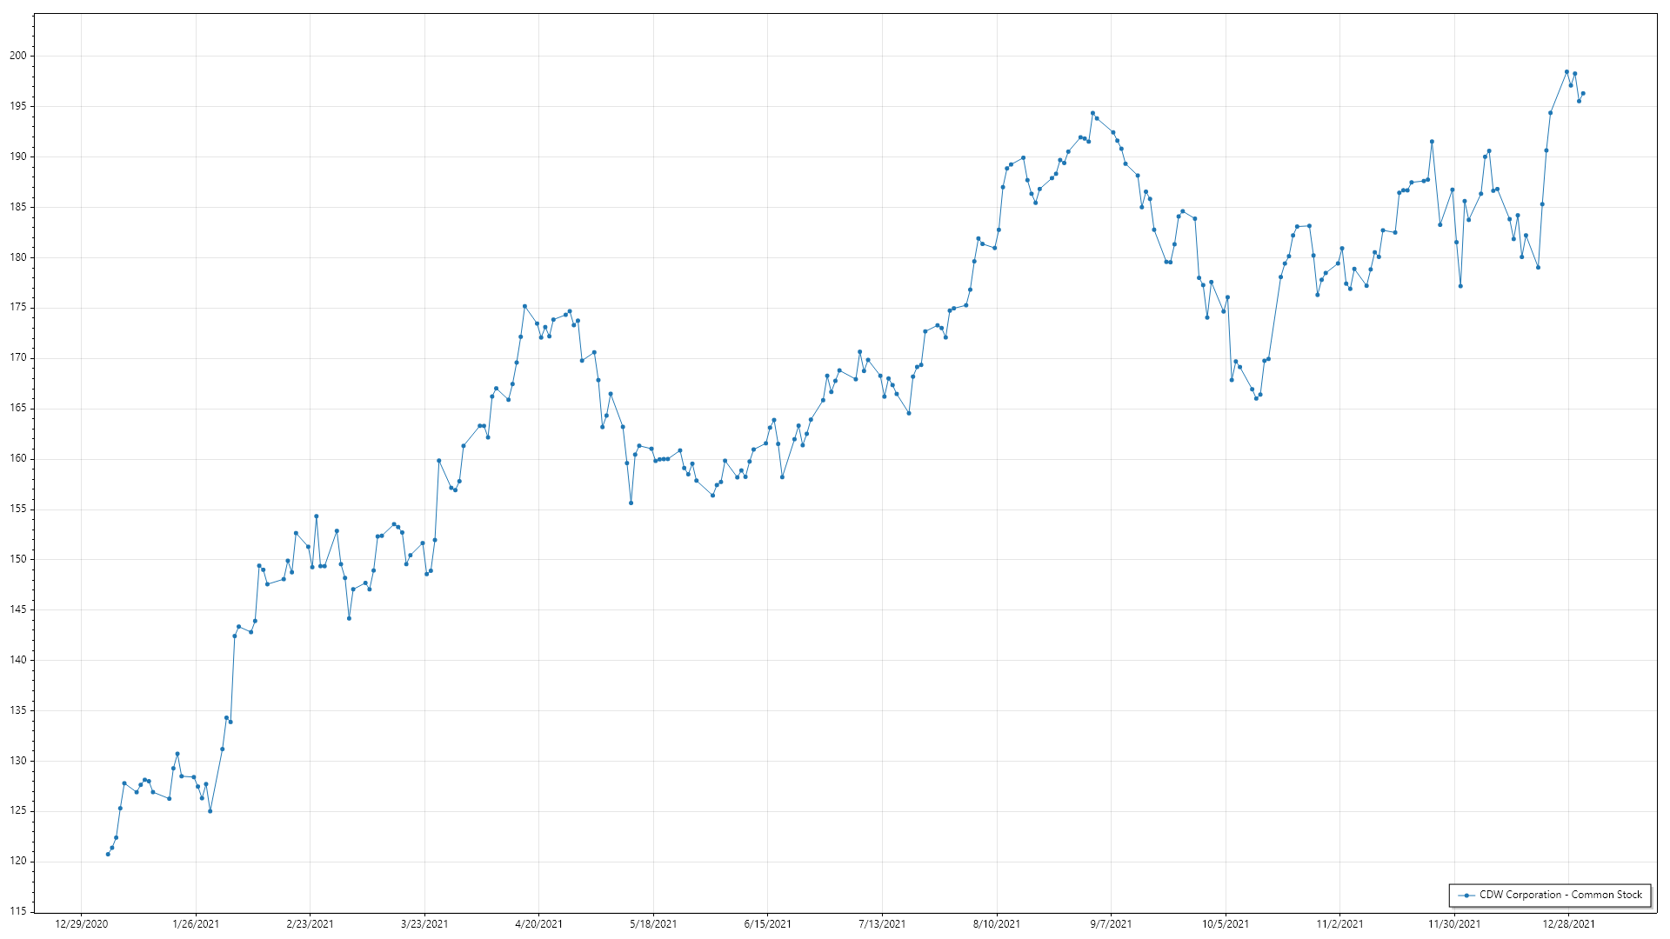Image resolution: width=1670 pixels, height=939 pixels.
Task: Select the first data point of the series
Action: point(108,854)
